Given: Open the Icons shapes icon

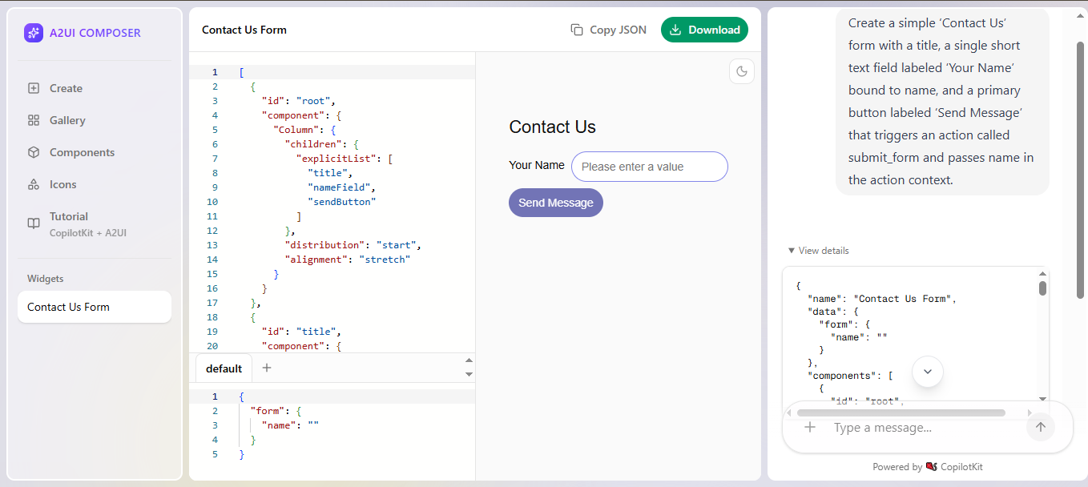Looking at the screenshot, I should click(34, 184).
